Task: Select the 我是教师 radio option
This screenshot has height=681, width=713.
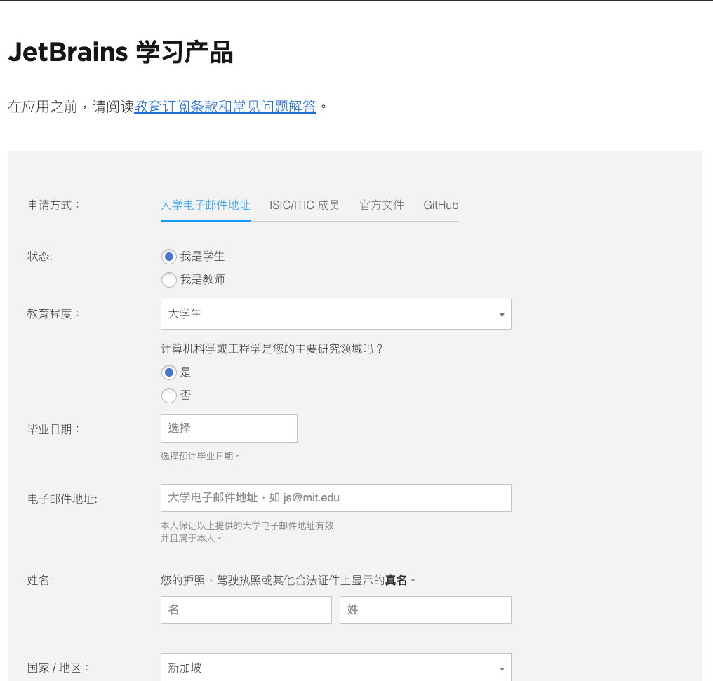Action: 168,280
